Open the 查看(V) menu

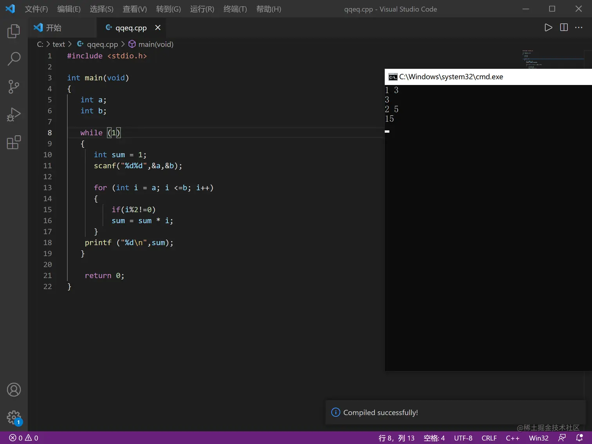(x=135, y=9)
